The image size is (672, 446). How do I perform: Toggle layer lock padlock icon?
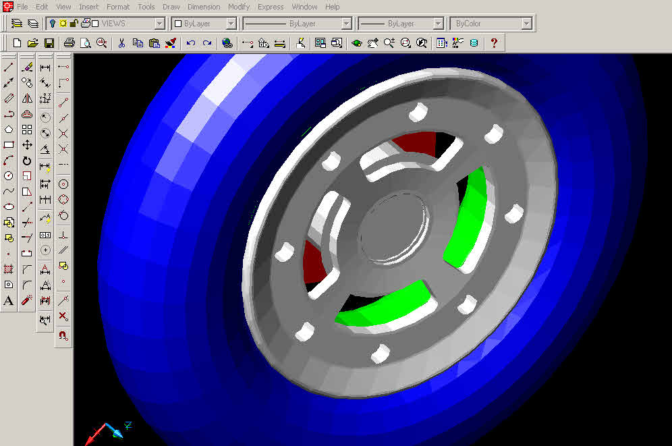pyautogui.click(x=74, y=24)
